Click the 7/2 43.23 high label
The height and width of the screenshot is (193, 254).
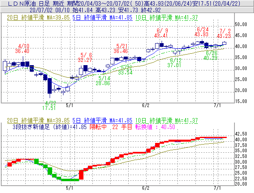[224, 33]
